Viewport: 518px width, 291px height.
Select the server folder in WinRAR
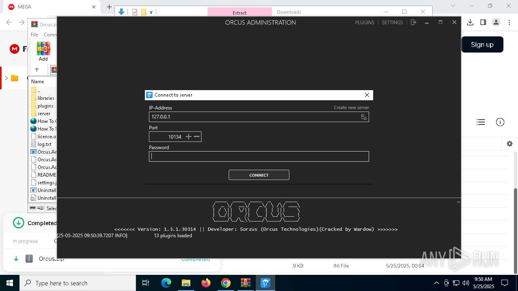(41, 114)
